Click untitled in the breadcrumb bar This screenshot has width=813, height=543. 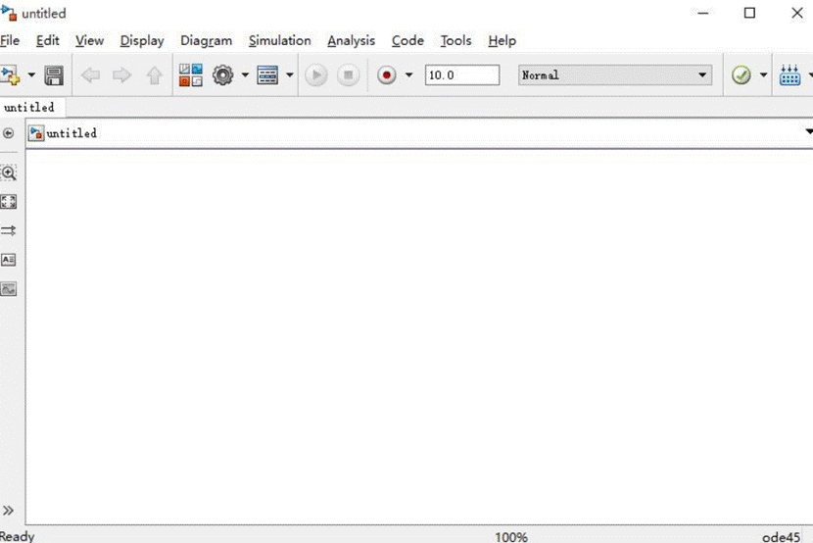tap(72, 133)
